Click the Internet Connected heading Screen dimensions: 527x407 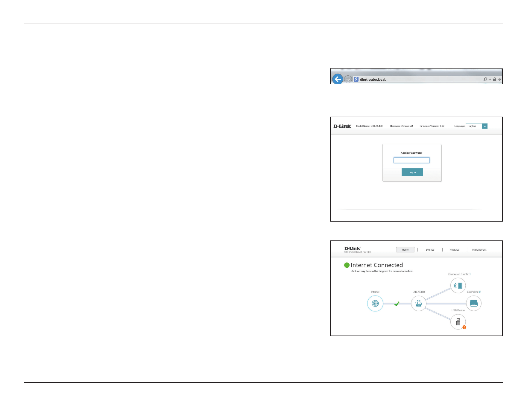click(x=377, y=265)
